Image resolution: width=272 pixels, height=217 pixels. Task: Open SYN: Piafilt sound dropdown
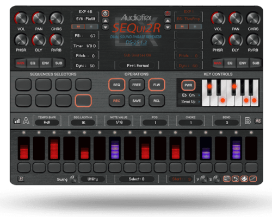point(85,19)
